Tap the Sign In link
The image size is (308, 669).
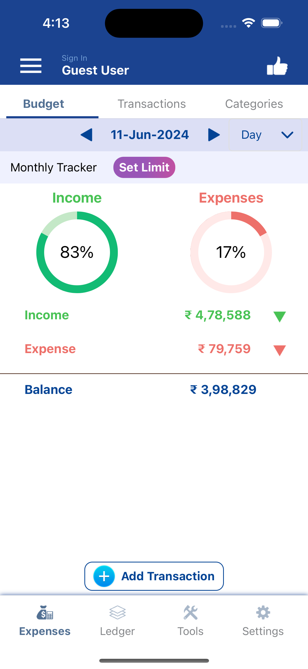pos(74,58)
